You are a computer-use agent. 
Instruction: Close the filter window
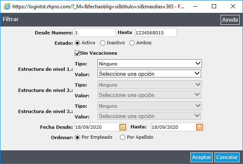pos(233,6)
